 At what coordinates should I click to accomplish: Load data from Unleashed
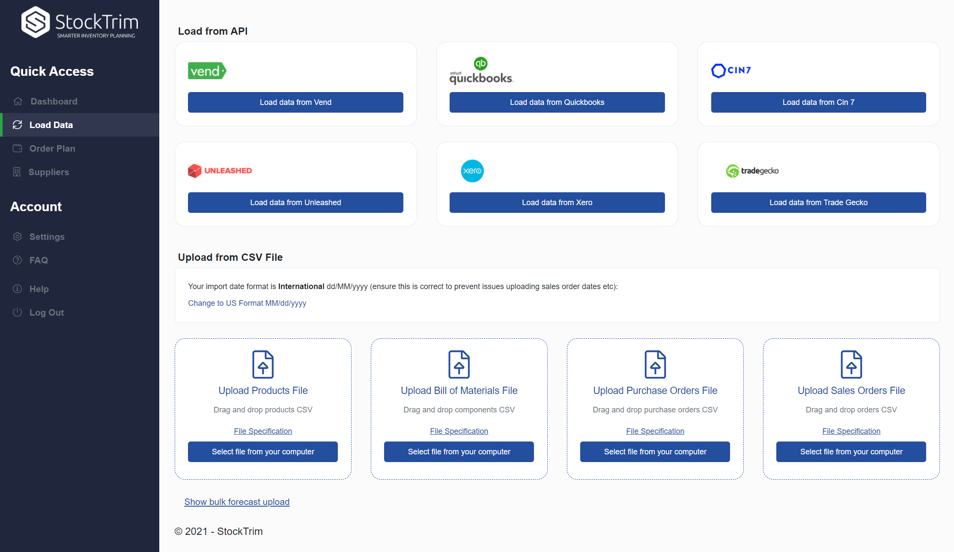click(295, 203)
